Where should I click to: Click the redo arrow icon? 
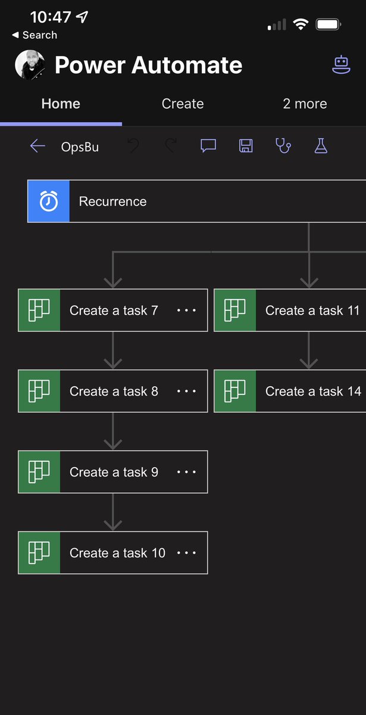171,146
